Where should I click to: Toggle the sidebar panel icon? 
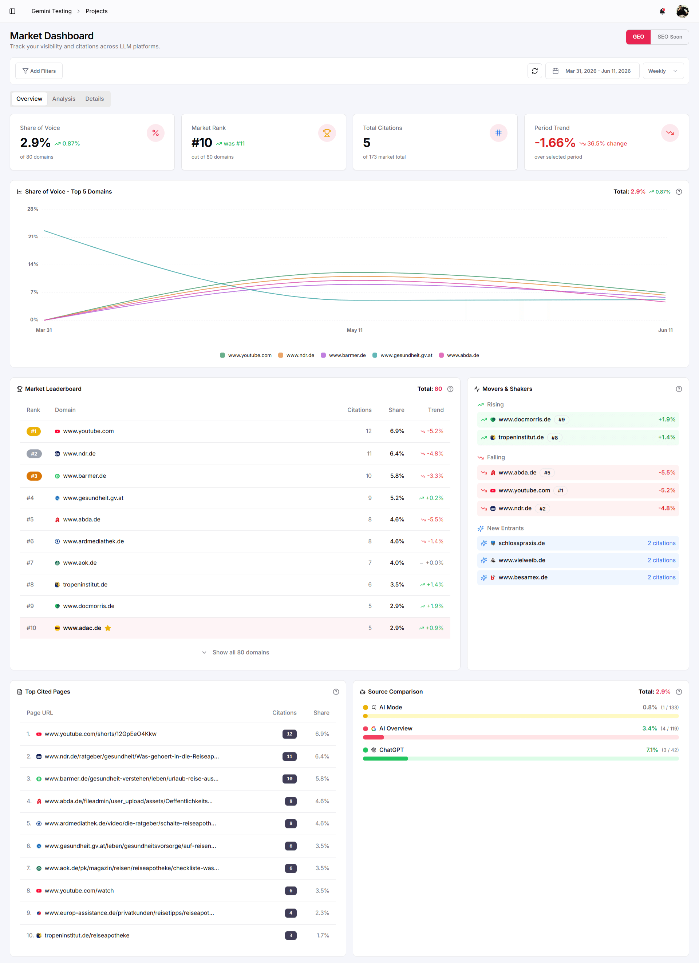[12, 11]
